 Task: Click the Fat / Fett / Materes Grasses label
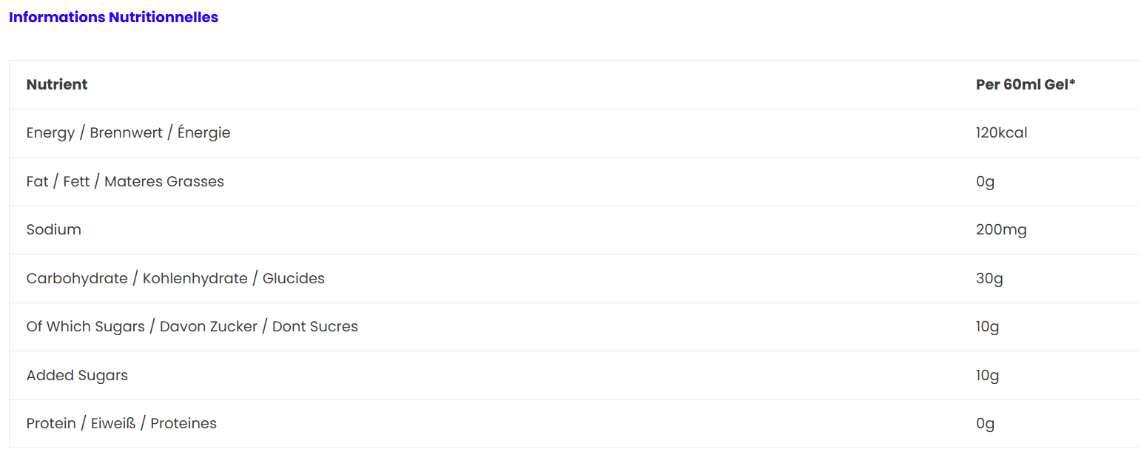125,181
